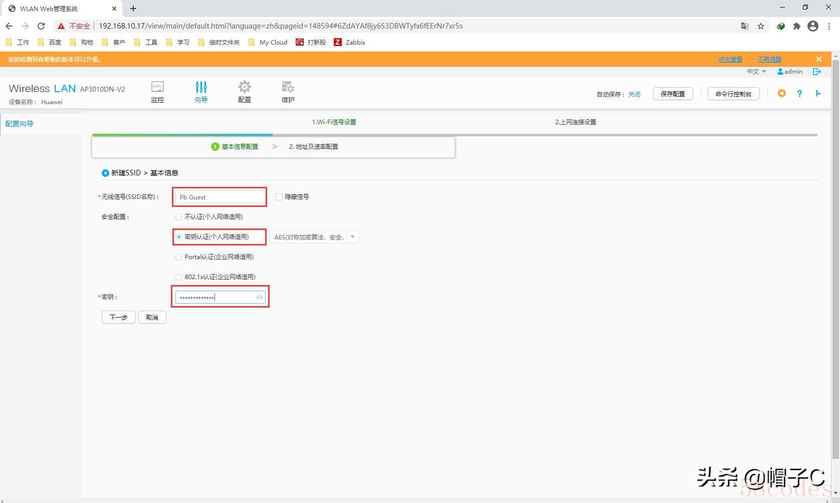Select 不认证 radio option
The width and height of the screenshot is (840, 503).
179,217
